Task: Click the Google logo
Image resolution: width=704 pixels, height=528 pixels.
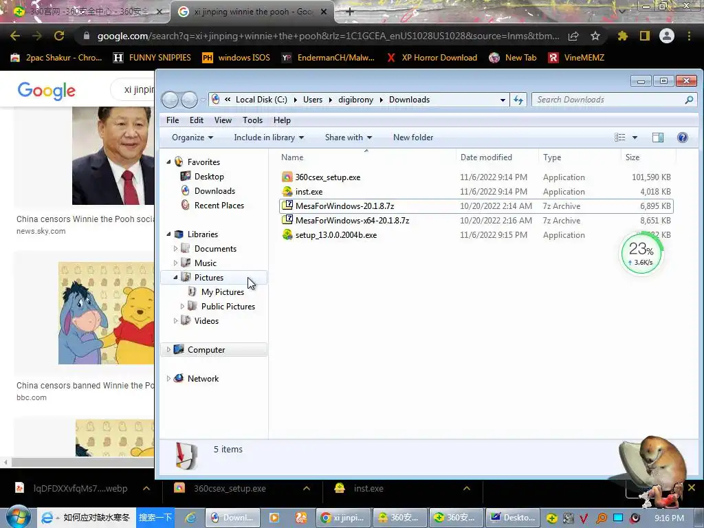Action: pos(47,91)
